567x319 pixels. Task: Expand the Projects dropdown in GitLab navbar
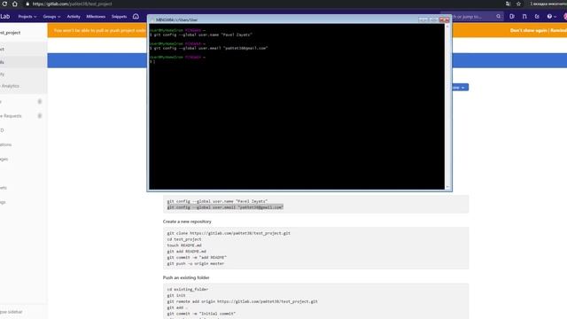27,17
